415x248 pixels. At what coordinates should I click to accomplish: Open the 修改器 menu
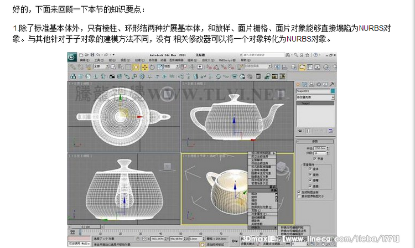coord(153,60)
